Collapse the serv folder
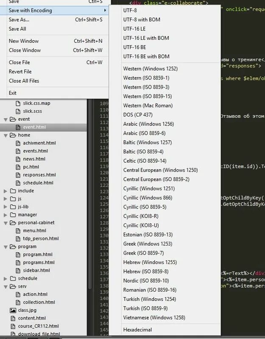The height and width of the screenshot is (339, 265). 6,287
